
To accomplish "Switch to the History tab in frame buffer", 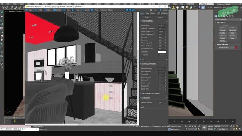I will (x=153, y=14).
